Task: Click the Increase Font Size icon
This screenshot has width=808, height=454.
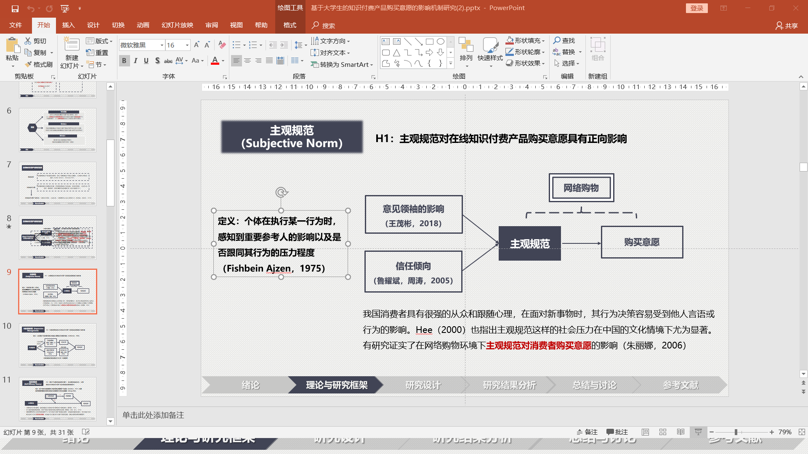Action: (197, 45)
